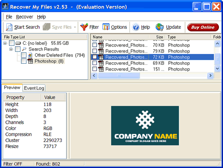
Task: Click the file list scroll down arrow
Action: 218,69
